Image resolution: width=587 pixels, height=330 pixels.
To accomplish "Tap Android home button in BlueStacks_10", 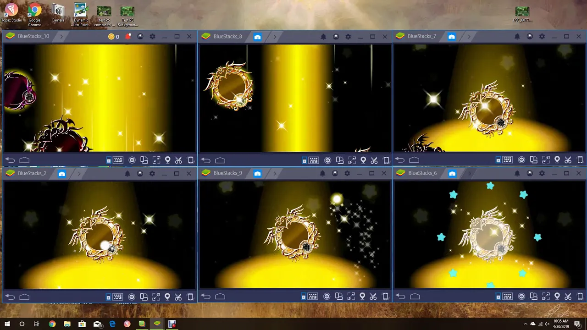I will click(x=24, y=160).
